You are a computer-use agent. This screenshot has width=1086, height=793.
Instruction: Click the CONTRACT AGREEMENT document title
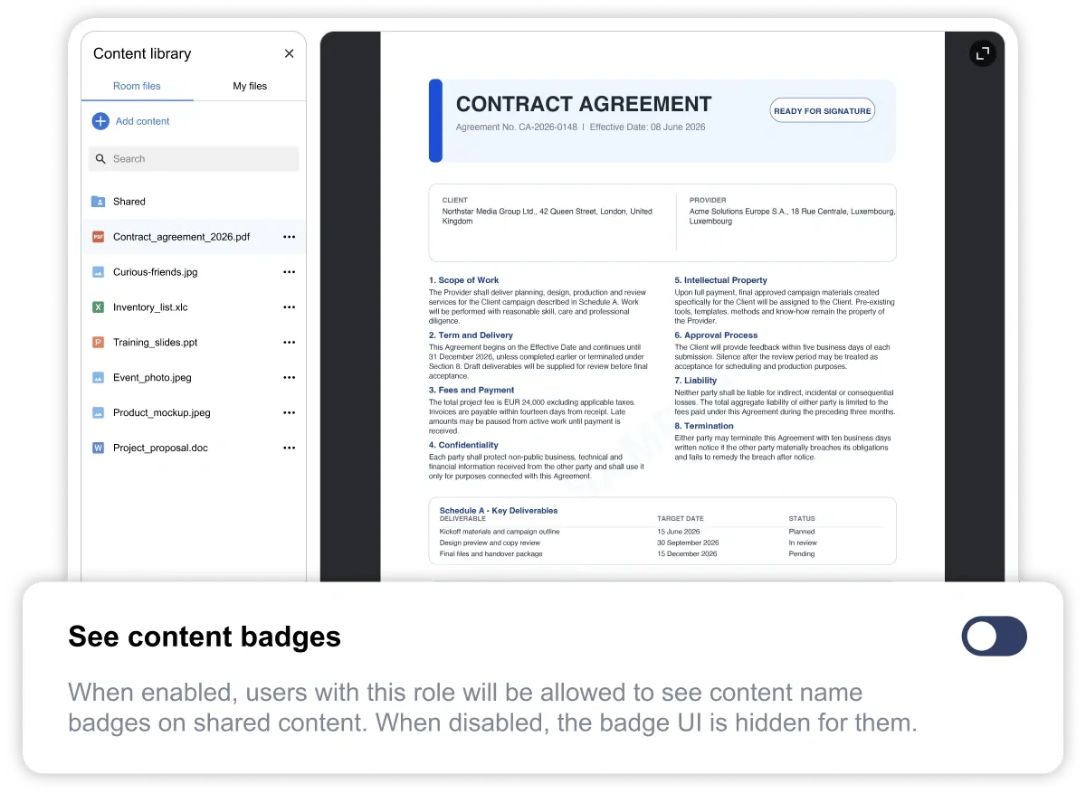click(584, 105)
